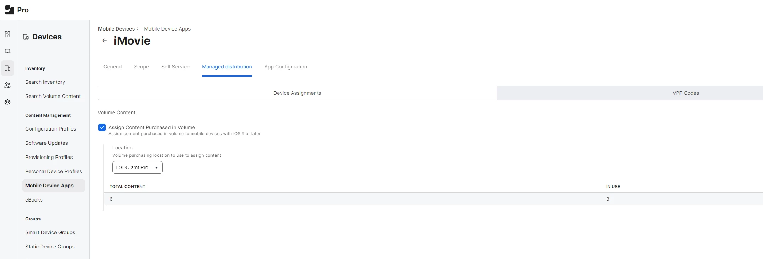763x259 pixels.
Task: Click the Inventory section heading
Action: [35, 68]
